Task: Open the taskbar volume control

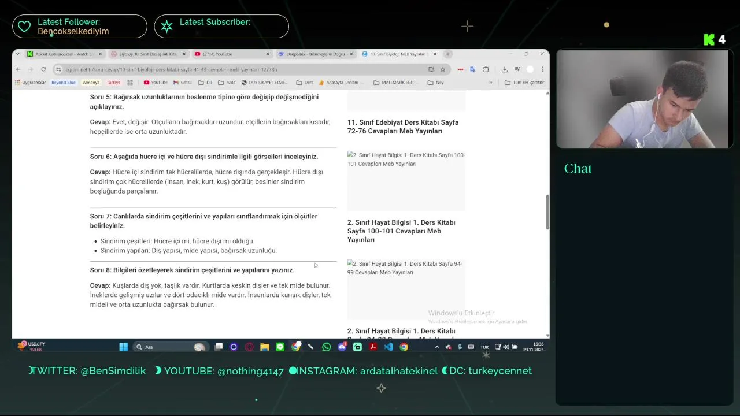Action: point(506,347)
